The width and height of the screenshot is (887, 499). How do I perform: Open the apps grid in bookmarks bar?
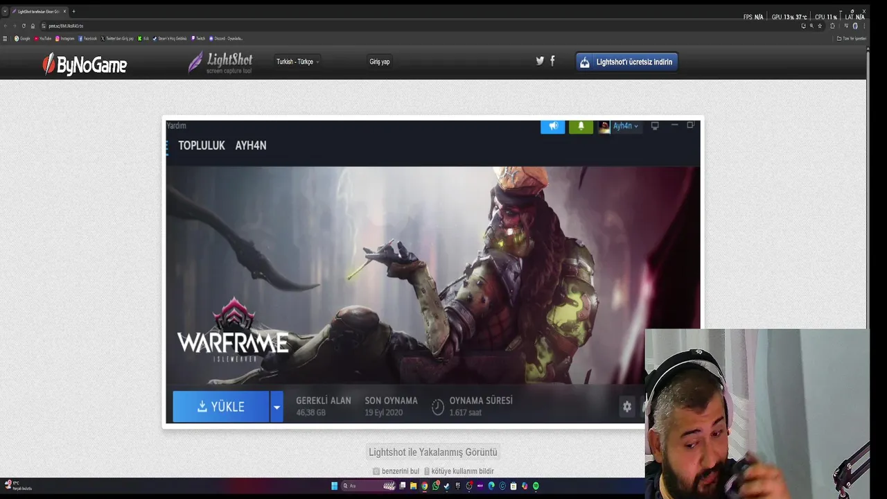pos(5,38)
